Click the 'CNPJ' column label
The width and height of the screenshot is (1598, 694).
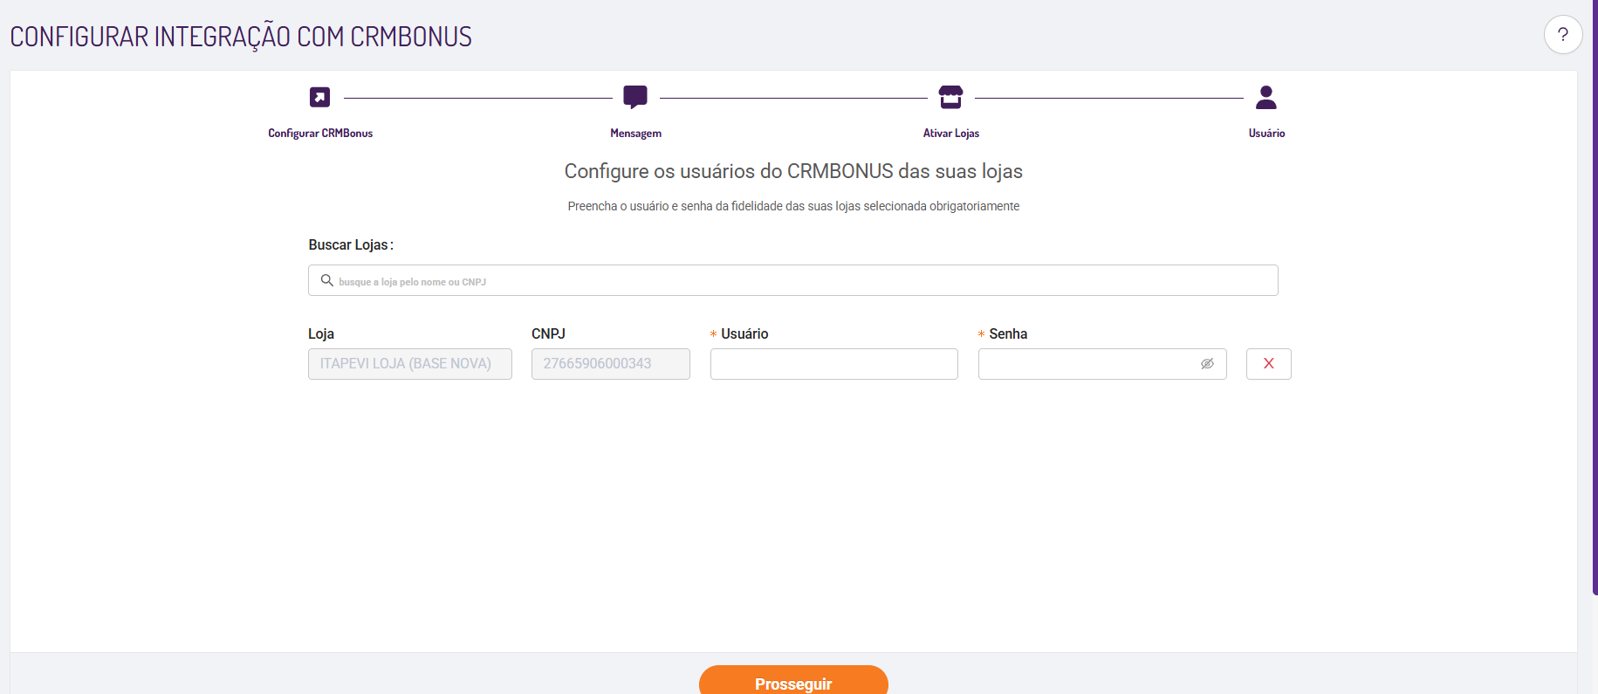point(548,334)
